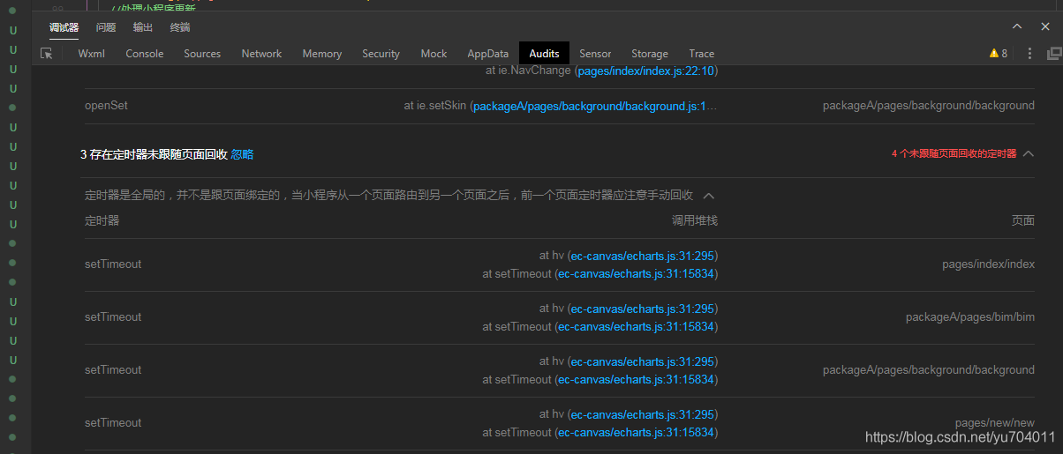
Task: Click setTimeout in the pages/index/index row
Action: pos(113,264)
